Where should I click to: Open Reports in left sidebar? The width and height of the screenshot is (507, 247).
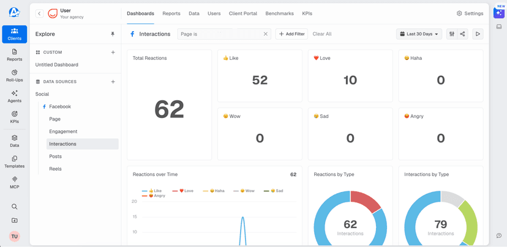(x=15, y=55)
